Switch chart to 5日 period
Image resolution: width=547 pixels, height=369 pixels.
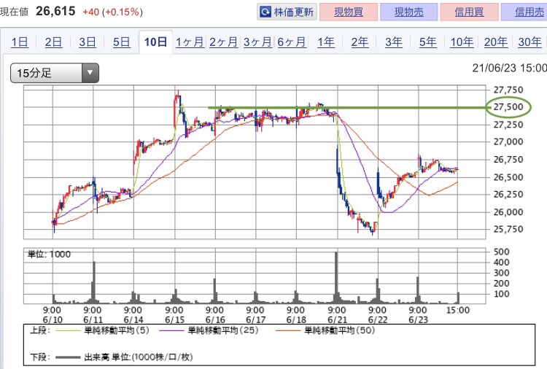coord(121,42)
